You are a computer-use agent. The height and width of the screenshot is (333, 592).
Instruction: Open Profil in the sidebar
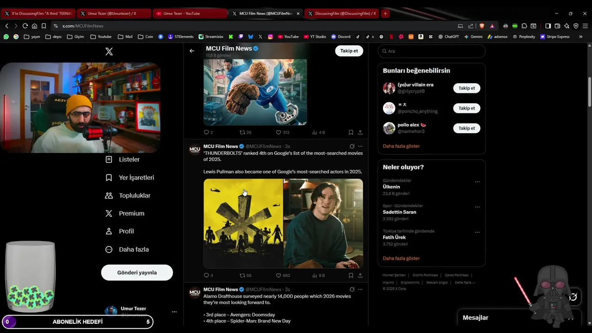click(119, 231)
